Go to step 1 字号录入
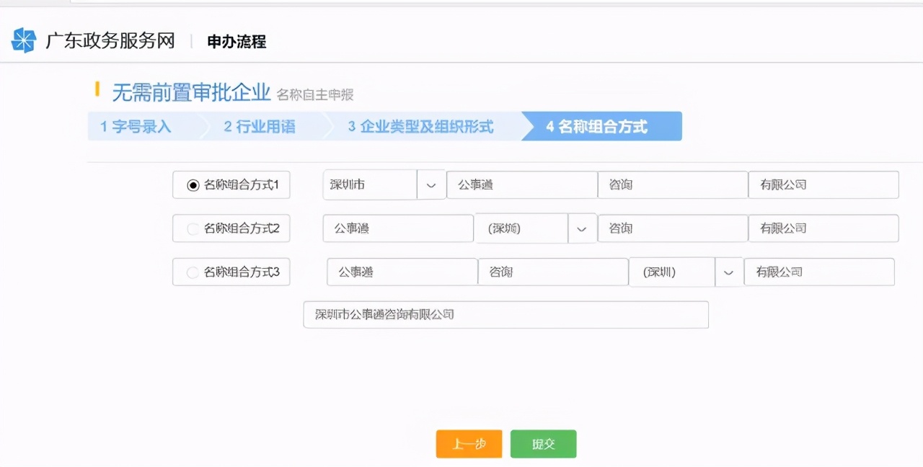923x467 pixels. (x=136, y=127)
